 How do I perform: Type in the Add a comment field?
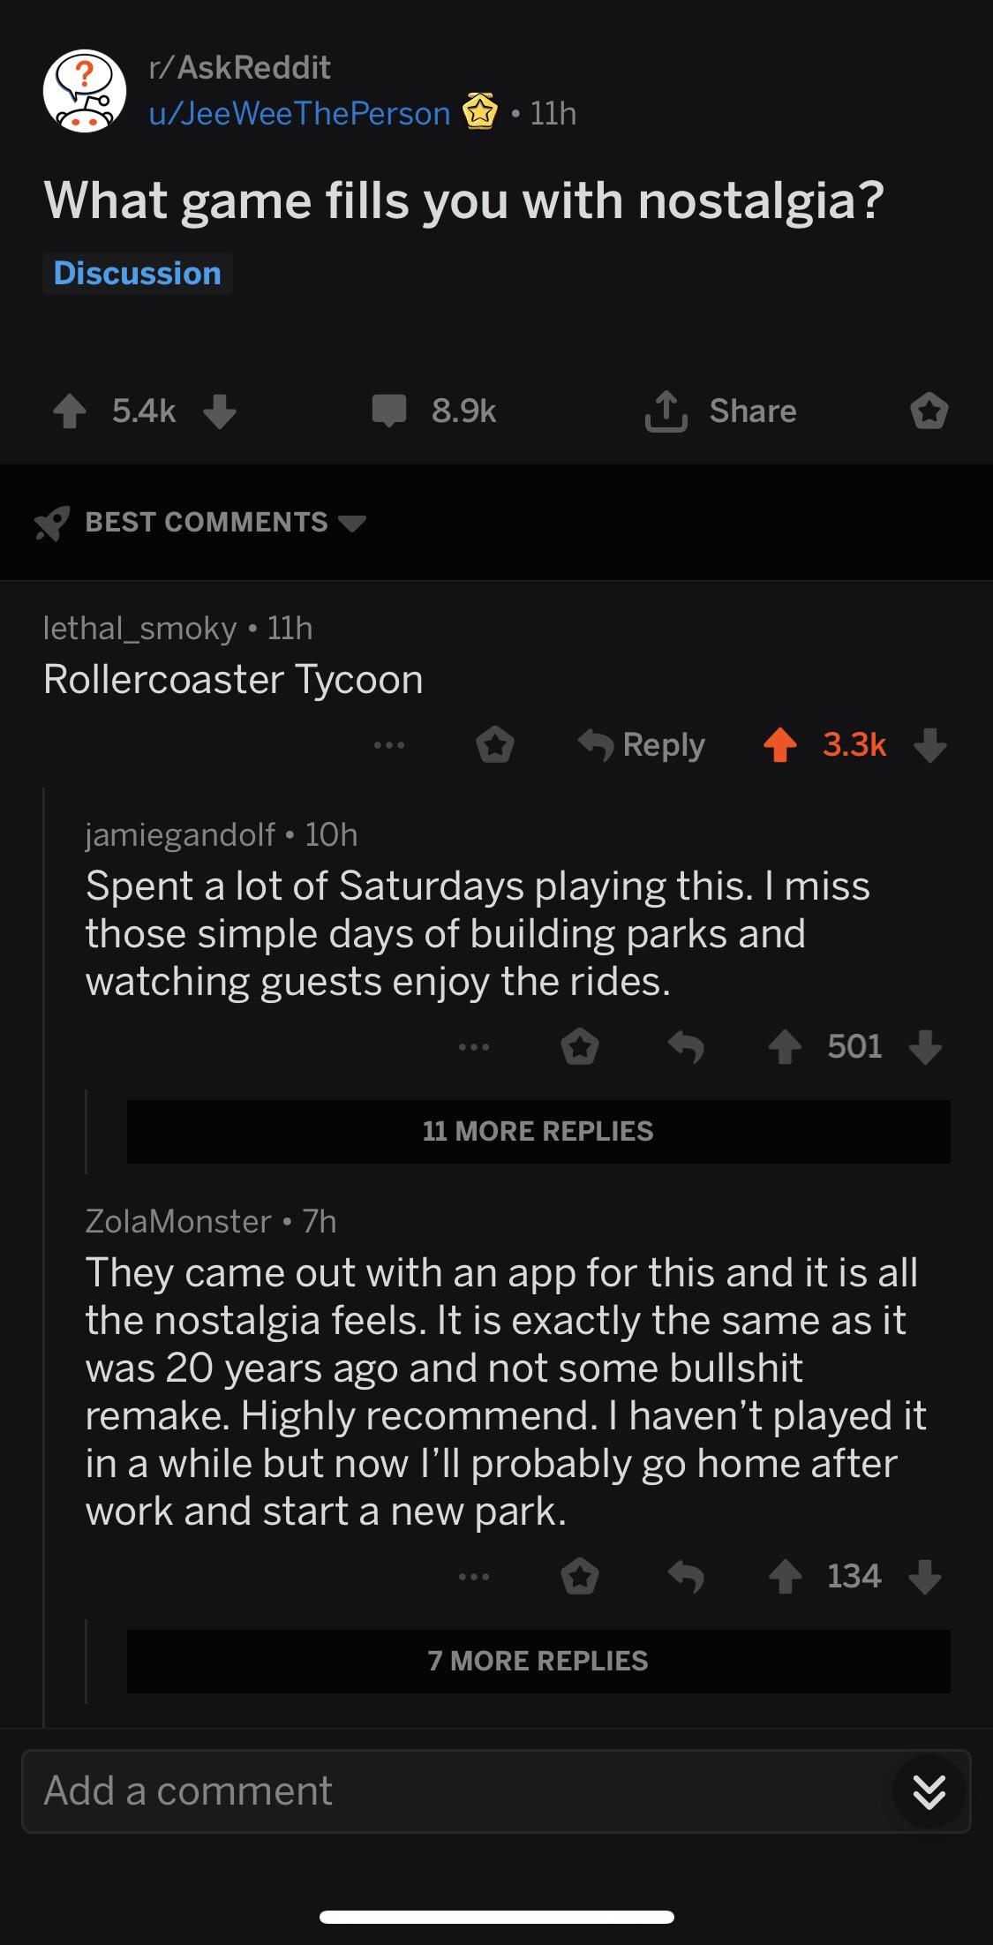[x=441, y=1791]
